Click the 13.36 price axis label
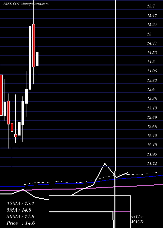This screenshot has width=163, height=228. (152, 99)
